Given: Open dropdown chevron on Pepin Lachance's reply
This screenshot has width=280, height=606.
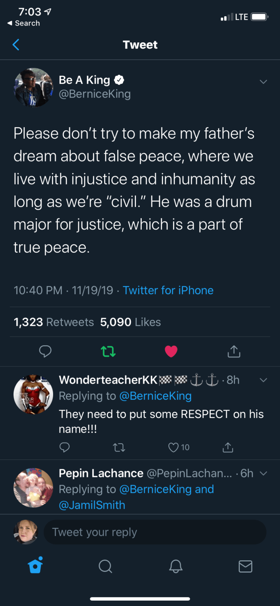Looking at the screenshot, I should (263, 473).
